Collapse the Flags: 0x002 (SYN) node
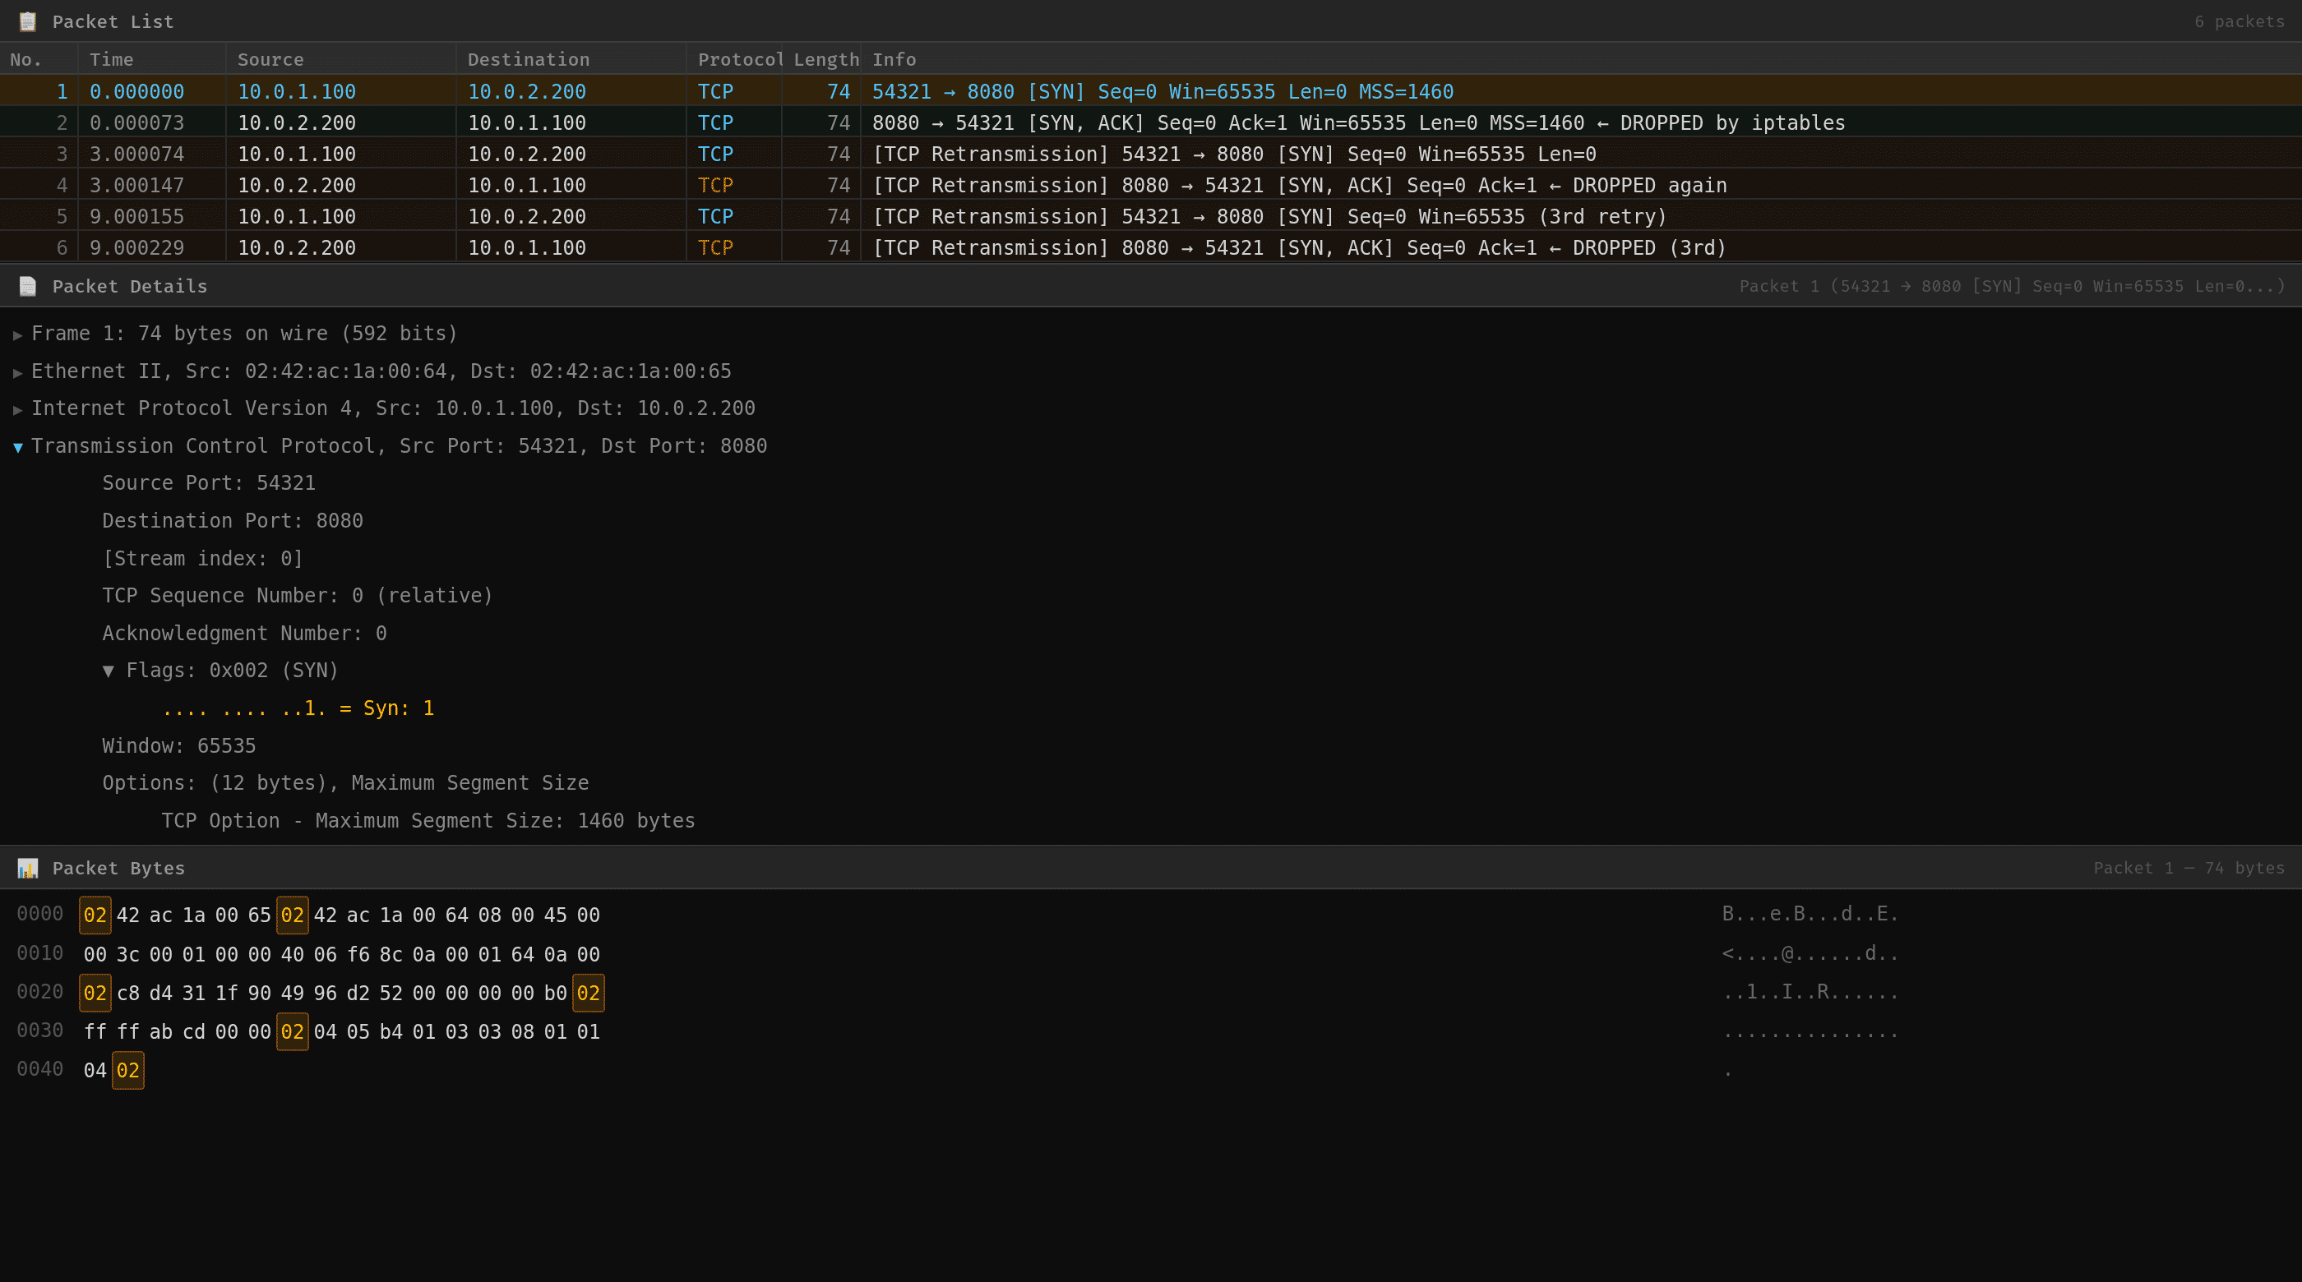This screenshot has width=2302, height=1282. (109, 670)
